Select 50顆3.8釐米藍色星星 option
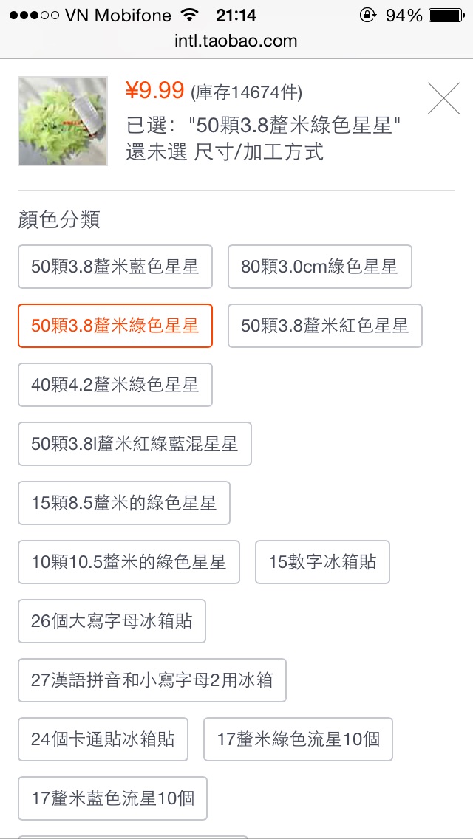Viewport: 473px width, 839px height. pos(115,267)
